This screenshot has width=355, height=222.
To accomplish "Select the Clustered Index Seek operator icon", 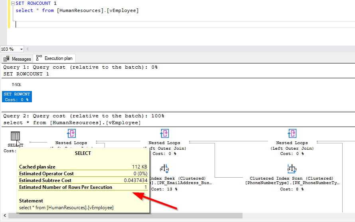I will tap(165, 169).
